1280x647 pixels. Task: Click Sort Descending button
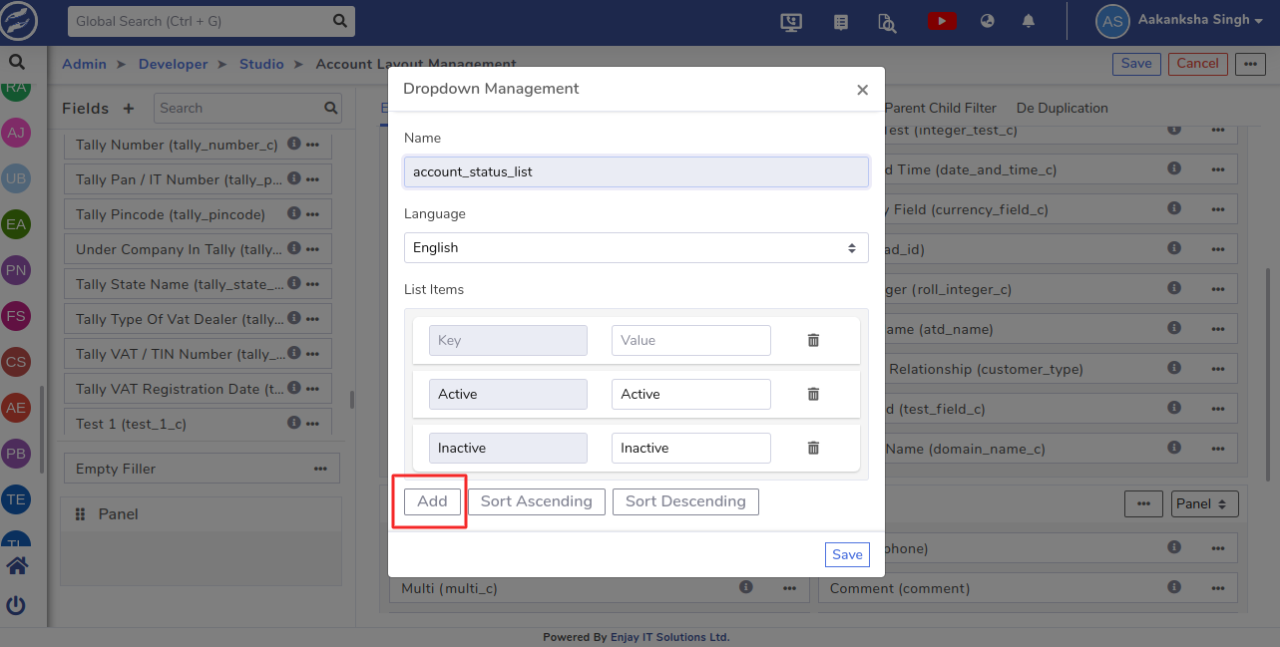pos(685,501)
